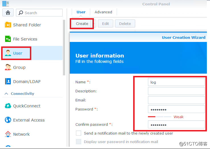Open the Domain/LDAP icon
The height and width of the screenshot is (149, 210).
pos(8,81)
